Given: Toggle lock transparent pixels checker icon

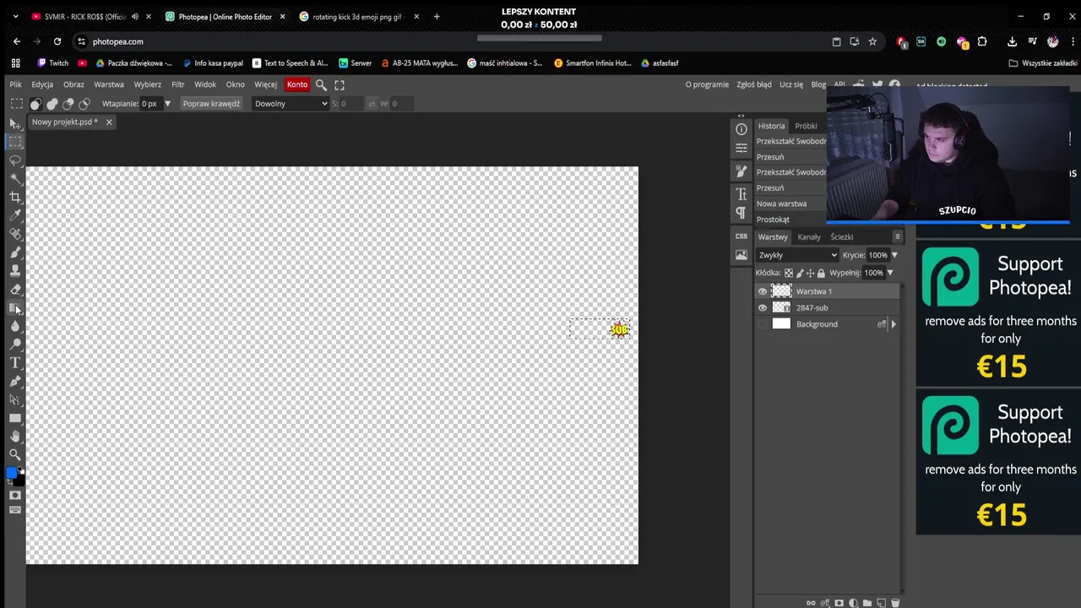Looking at the screenshot, I should tap(789, 273).
